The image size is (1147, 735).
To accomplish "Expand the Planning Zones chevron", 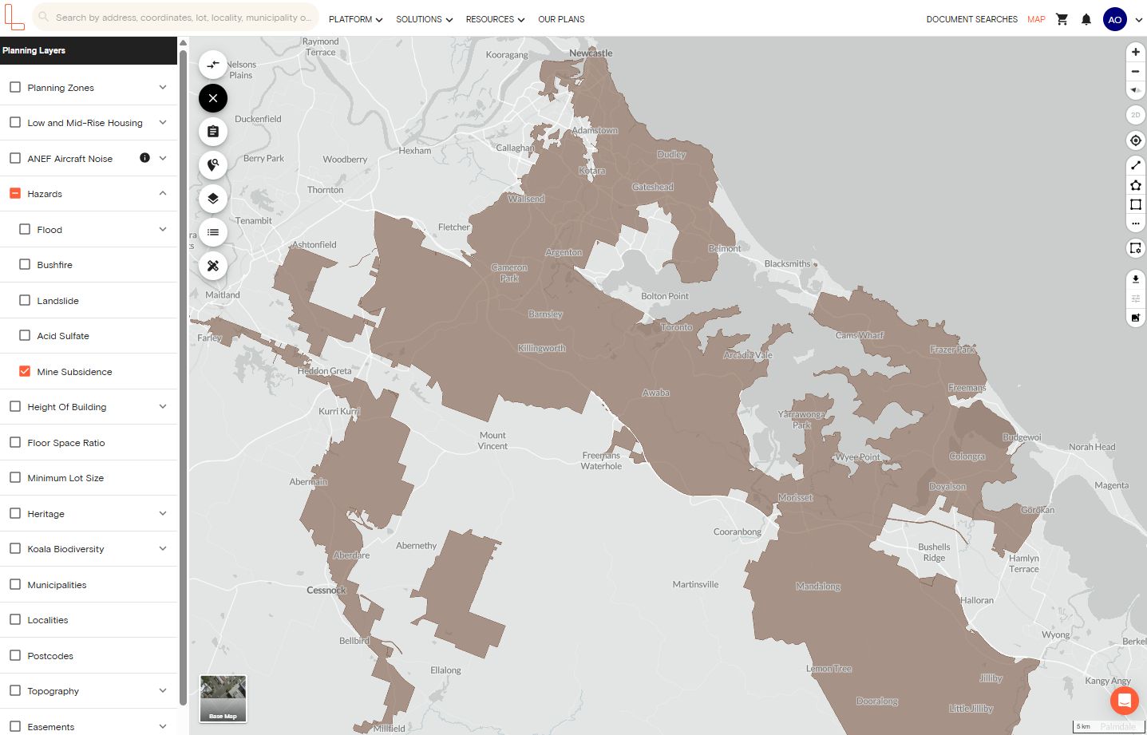I will coord(163,87).
